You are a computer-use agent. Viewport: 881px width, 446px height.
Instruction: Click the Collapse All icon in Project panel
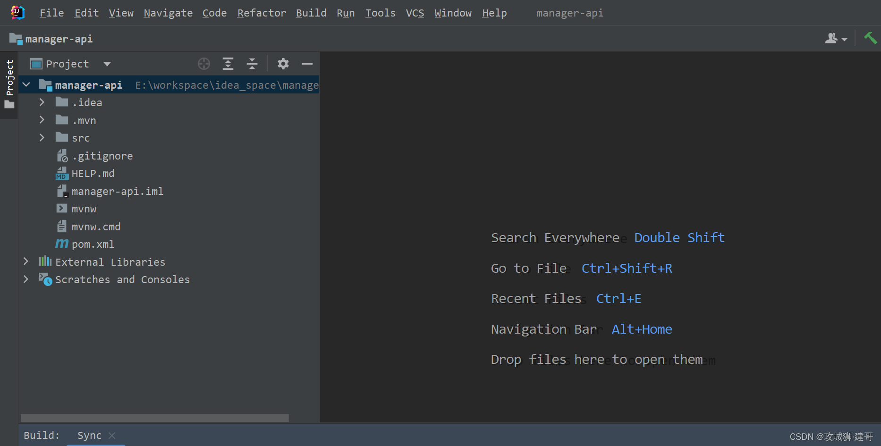(x=252, y=64)
